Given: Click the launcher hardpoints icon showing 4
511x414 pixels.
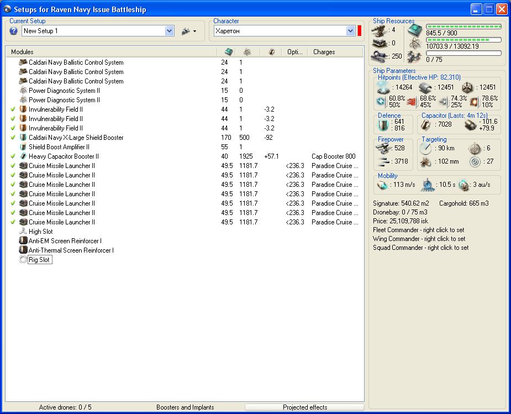Looking at the screenshot, I should (380, 30).
